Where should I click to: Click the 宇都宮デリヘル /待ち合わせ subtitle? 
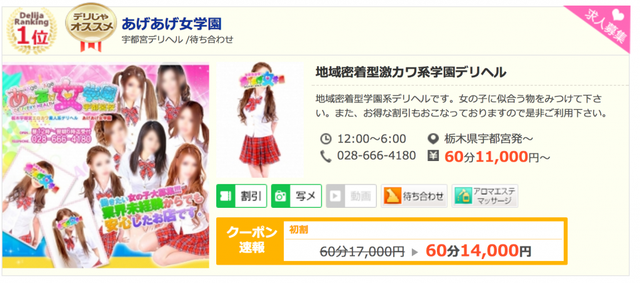tap(177, 40)
